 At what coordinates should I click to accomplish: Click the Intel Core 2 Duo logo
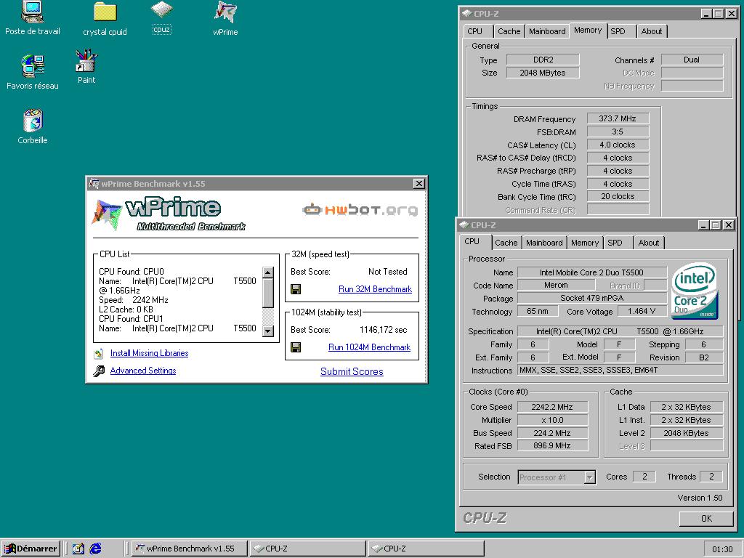click(695, 291)
